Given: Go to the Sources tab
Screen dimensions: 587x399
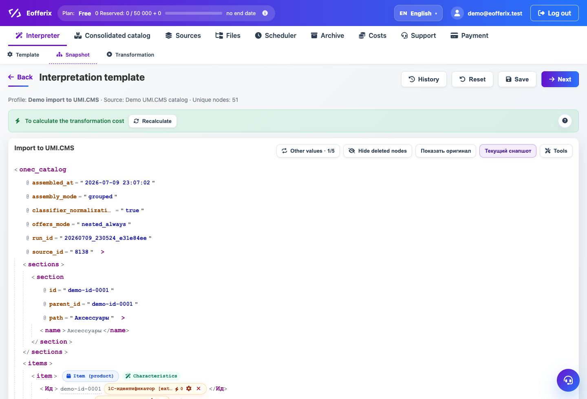Looking at the screenshot, I should click(x=183, y=35).
